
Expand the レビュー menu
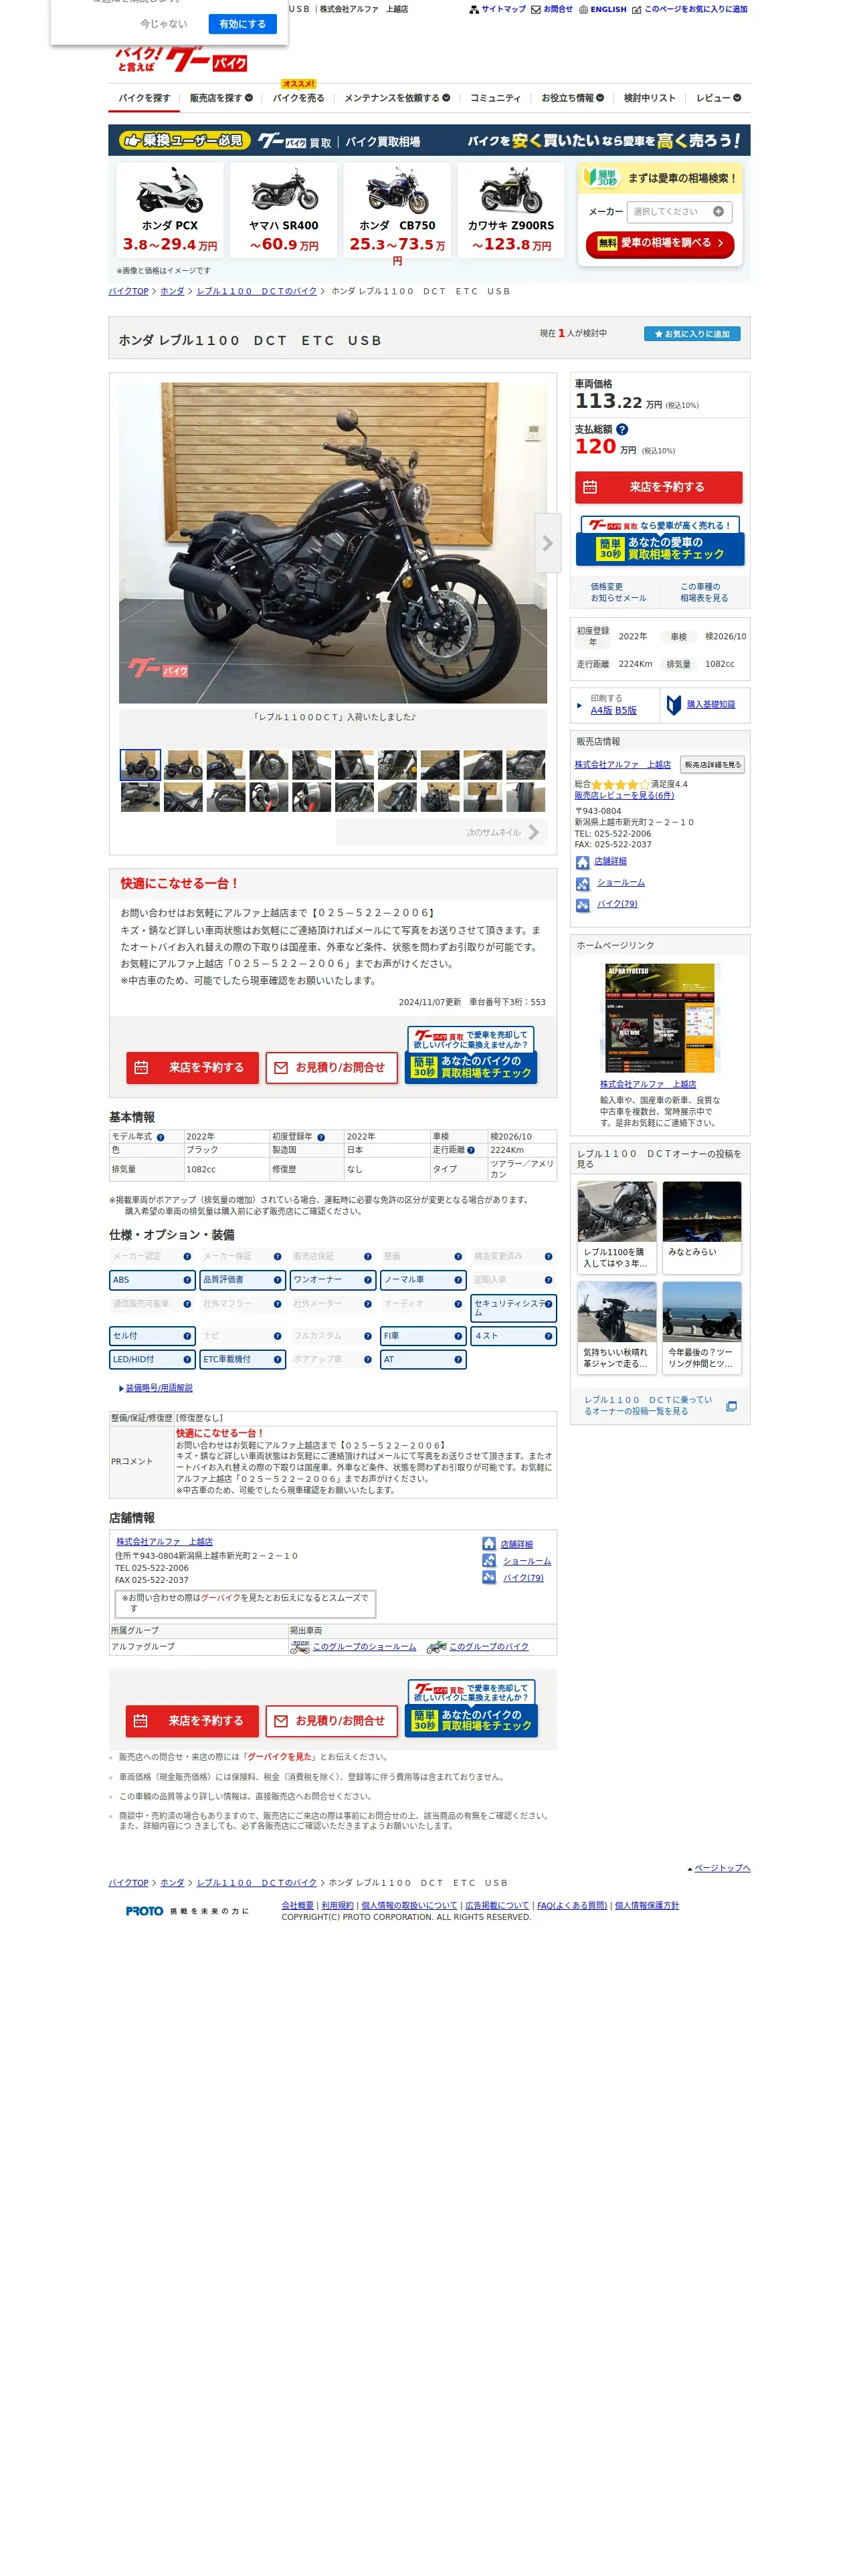click(x=718, y=98)
